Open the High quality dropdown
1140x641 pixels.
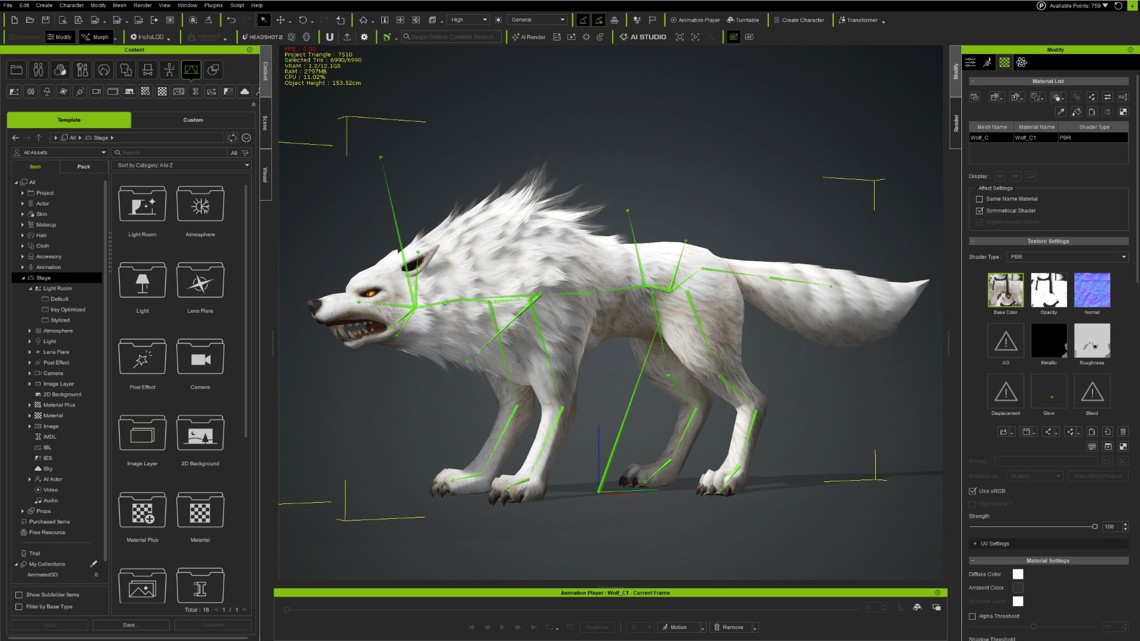(468, 20)
